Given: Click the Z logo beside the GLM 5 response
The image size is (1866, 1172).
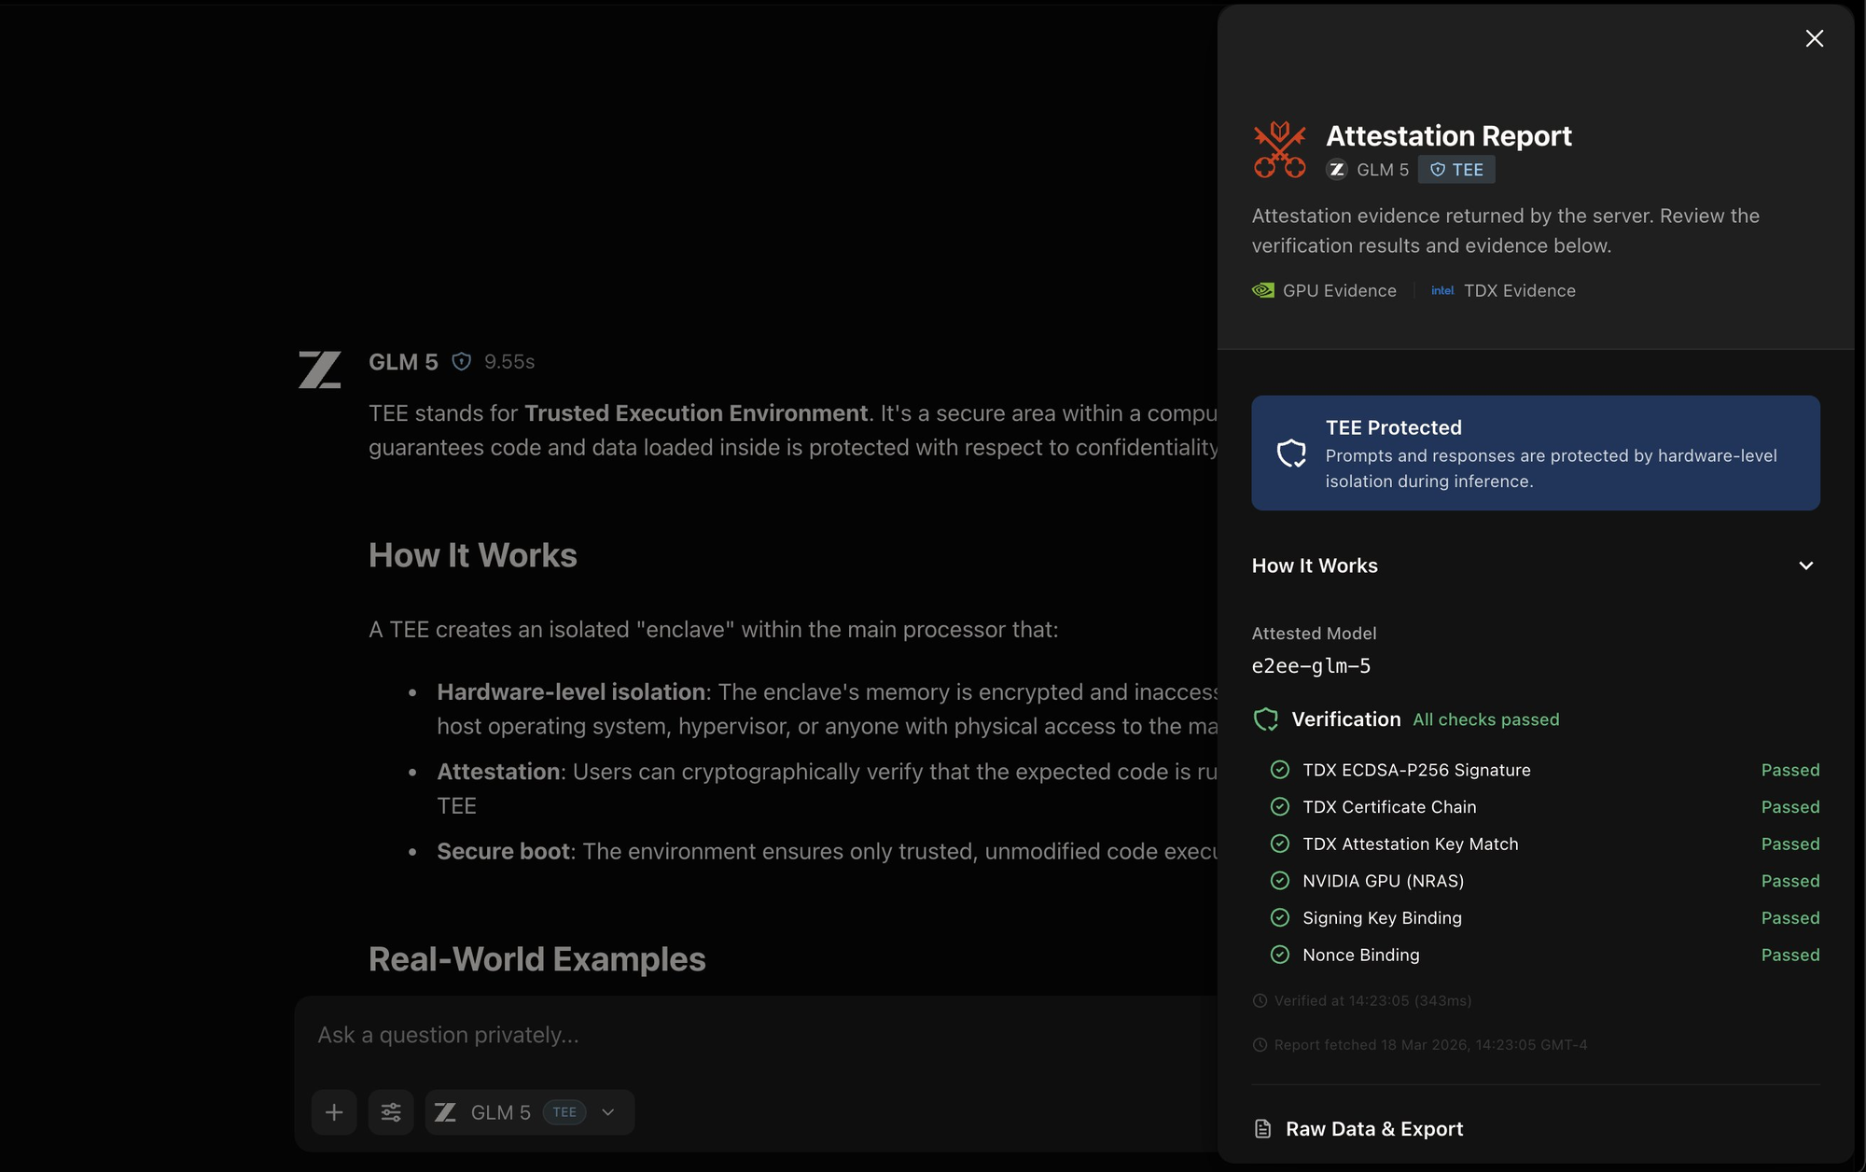Looking at the screenshot, I should [320, 370].
